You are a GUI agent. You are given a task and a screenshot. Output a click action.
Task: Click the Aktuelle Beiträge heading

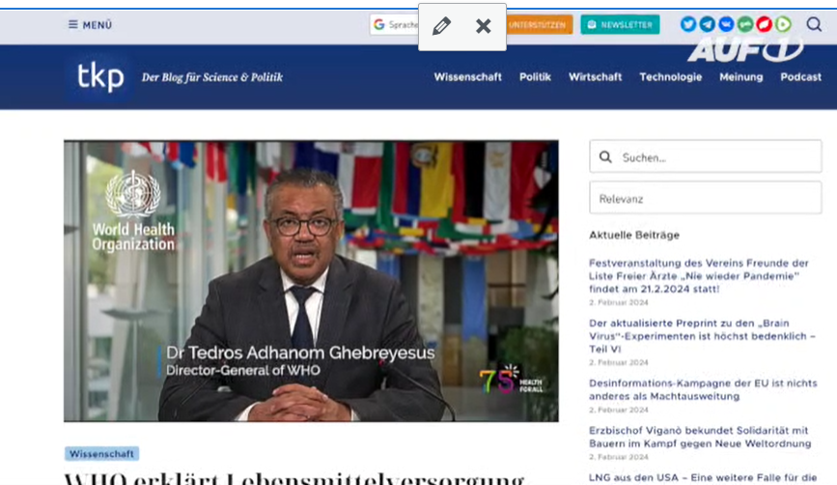(634, 235)
